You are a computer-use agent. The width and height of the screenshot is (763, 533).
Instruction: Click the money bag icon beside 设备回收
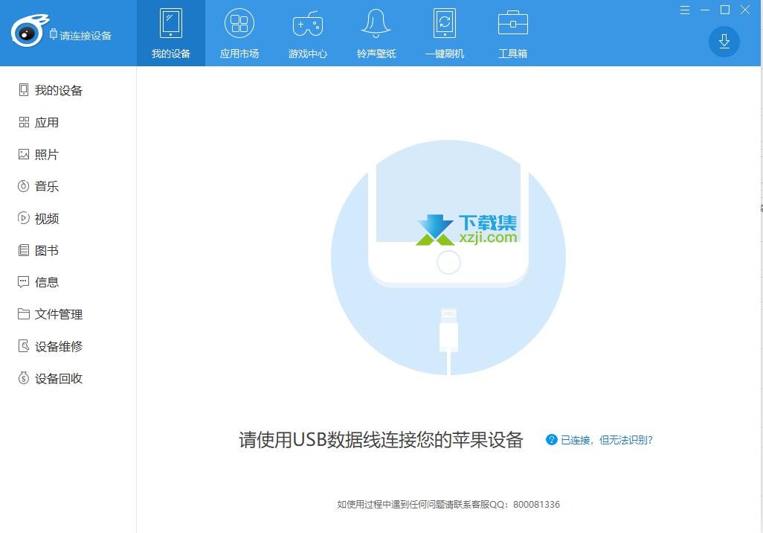click(x=23, y=378)
